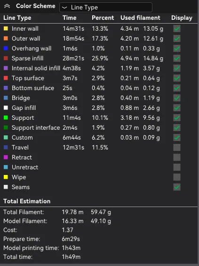Click the Wipe yellow color swatch
The width and height of the screenshot is (199, 266).
click(x=6, y=177)
